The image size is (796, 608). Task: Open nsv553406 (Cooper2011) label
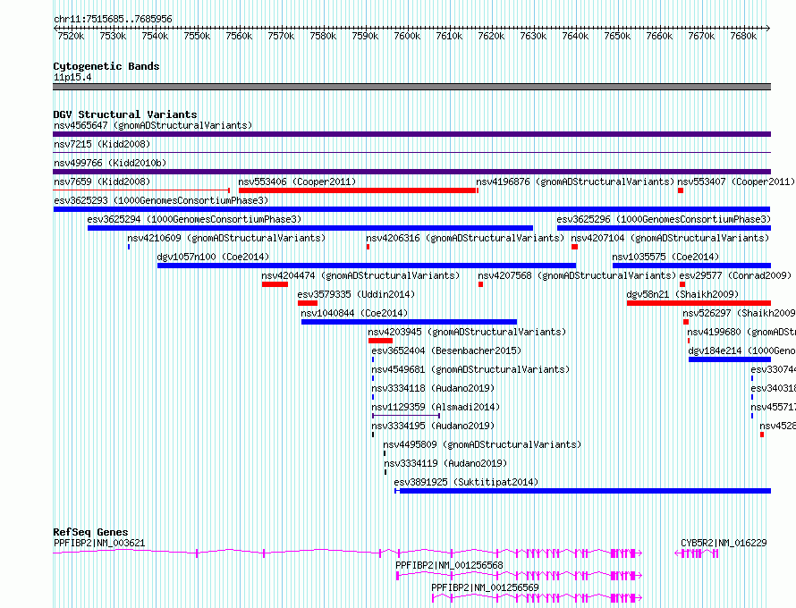pyautogui.click(x=297, y=182)
